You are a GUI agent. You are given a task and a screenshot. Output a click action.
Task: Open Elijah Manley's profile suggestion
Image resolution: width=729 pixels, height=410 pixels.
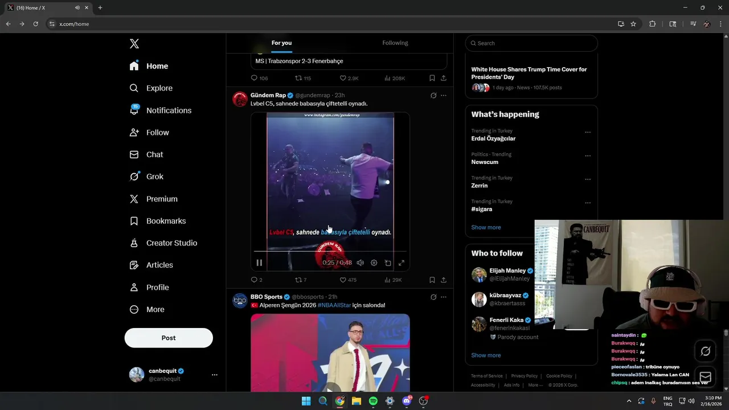pyautogui.click(x=503, y=274)
